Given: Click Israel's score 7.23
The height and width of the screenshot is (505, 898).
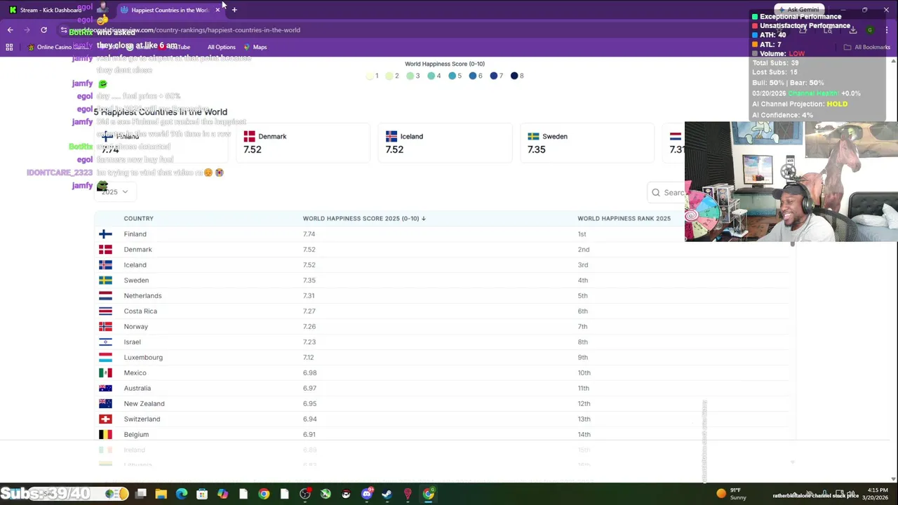Looking at the screenshot, I should 309,342.
